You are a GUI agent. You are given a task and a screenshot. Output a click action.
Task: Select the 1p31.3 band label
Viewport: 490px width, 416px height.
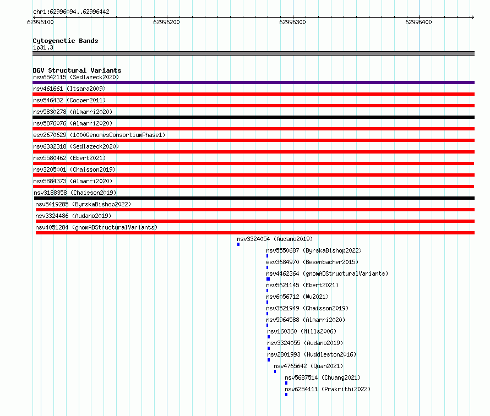[43, 47]
